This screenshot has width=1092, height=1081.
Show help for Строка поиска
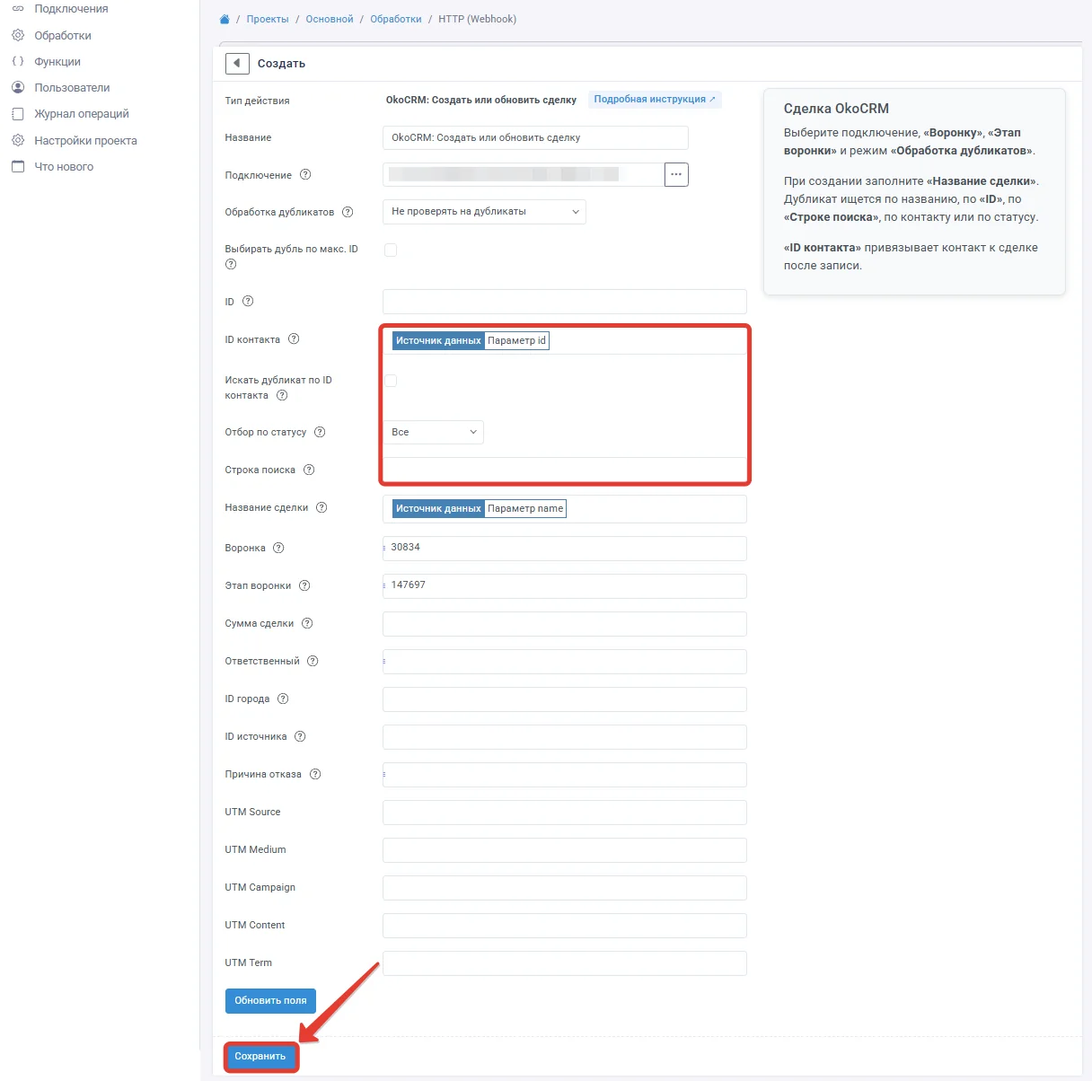point(309,470)
